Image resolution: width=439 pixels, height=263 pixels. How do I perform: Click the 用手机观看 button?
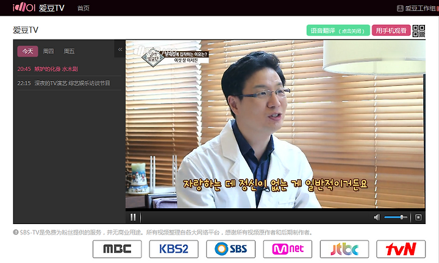[x=391, y=30]
